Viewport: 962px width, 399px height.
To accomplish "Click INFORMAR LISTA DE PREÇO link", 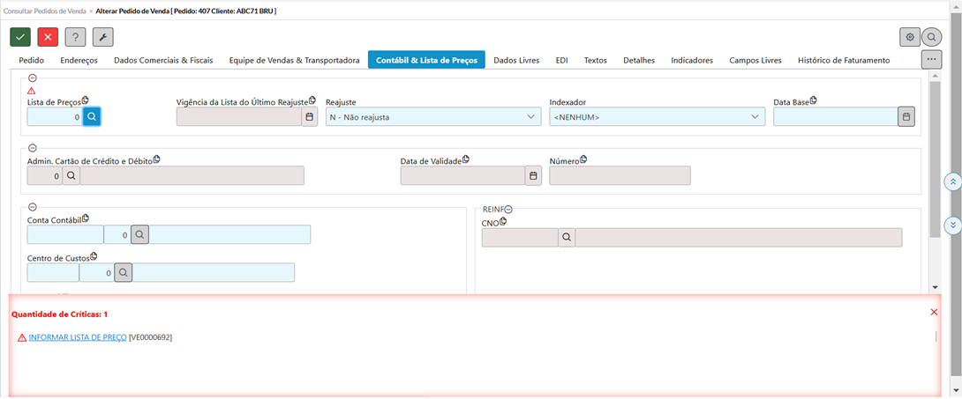I will click(x=78, y=337).
